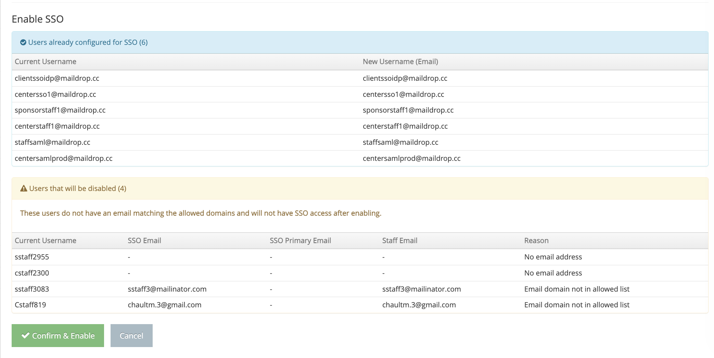Click the 'Email domain not in allowed list' reason for Cstaff819

pyautogui.click(x=577, y=305)
